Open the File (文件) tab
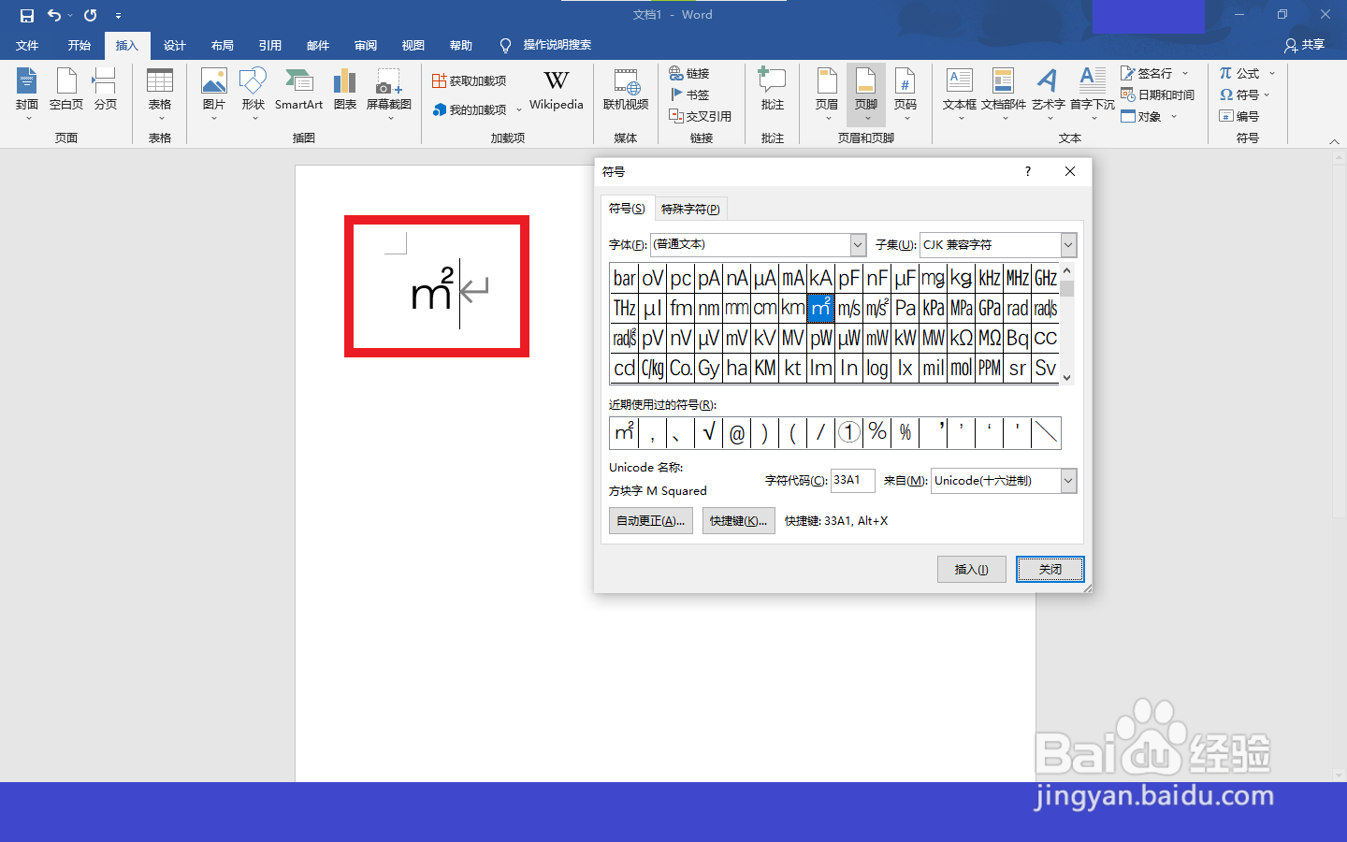 click(27, 45)
